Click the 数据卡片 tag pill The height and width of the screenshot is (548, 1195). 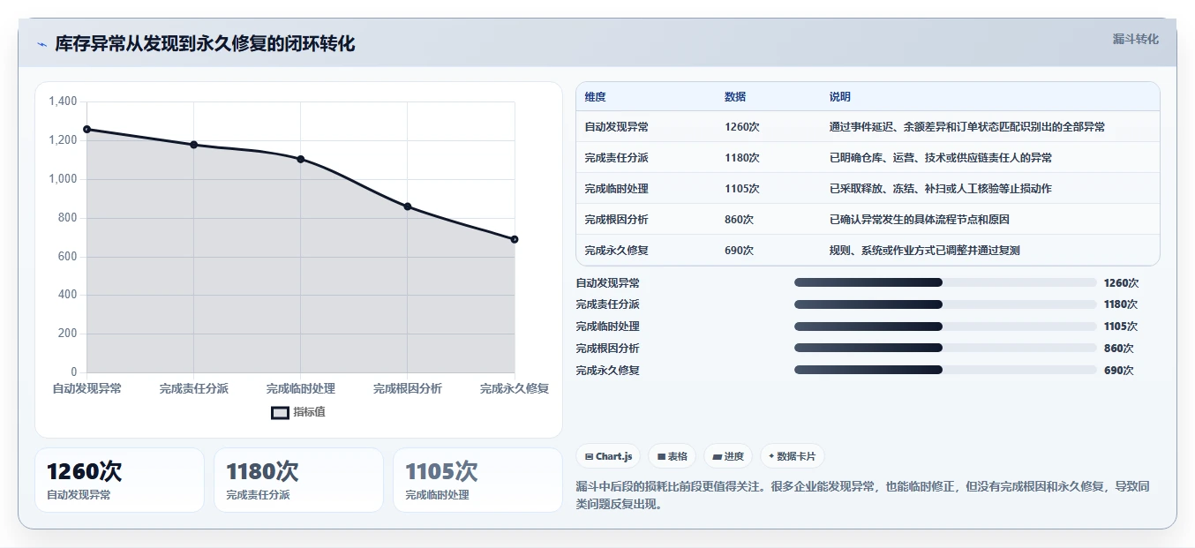(792, 456)
